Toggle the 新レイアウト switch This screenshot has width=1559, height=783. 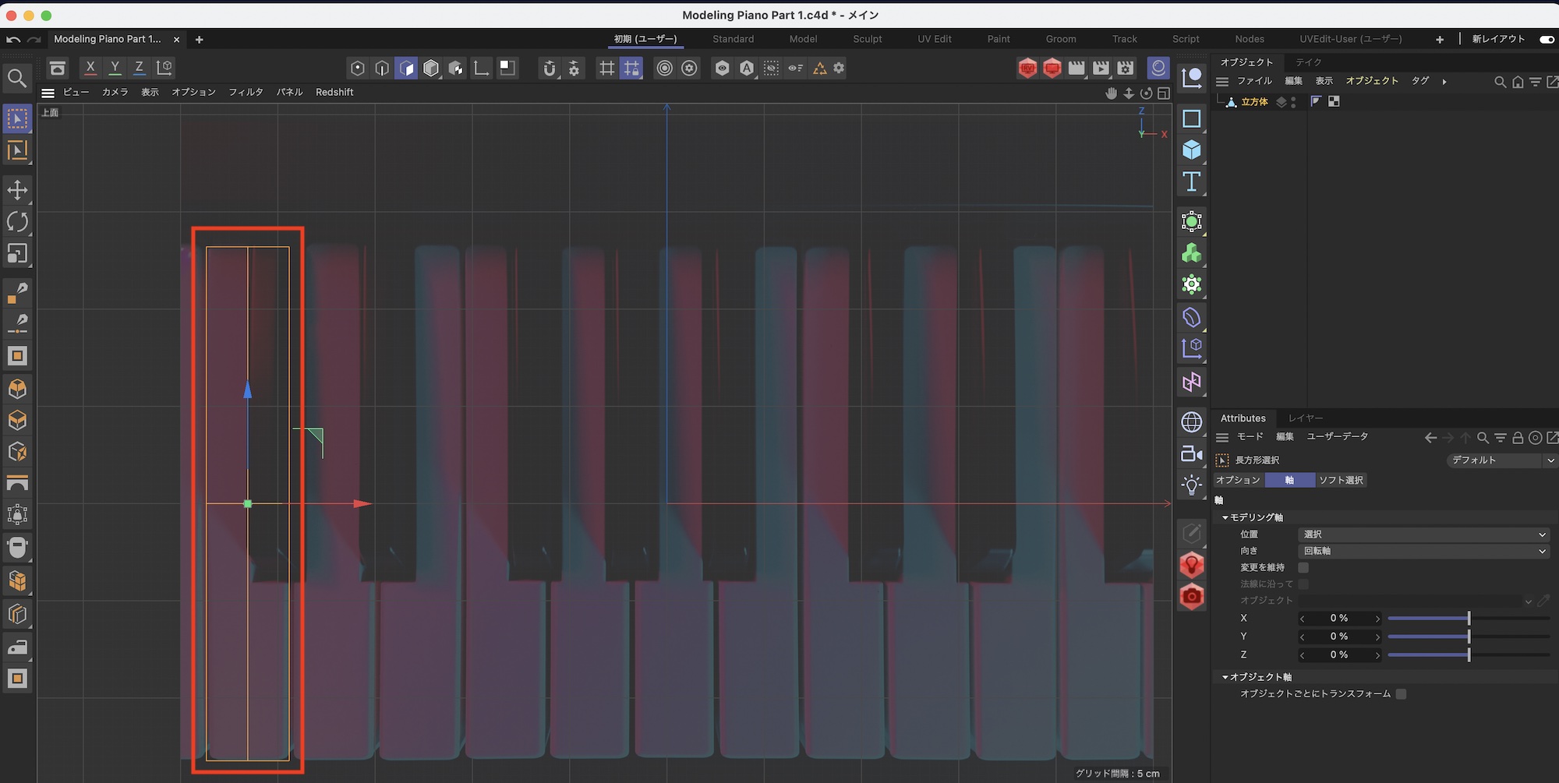point(1547,39)
